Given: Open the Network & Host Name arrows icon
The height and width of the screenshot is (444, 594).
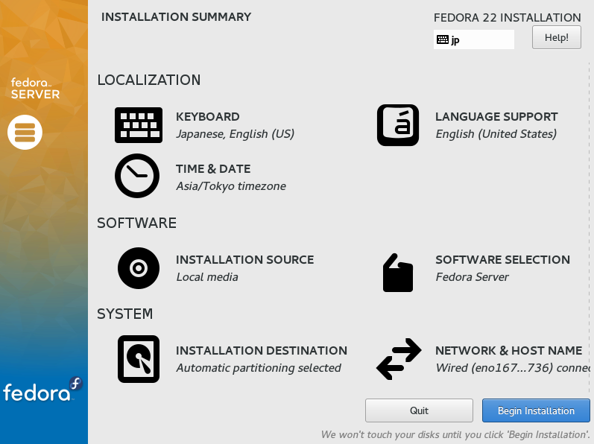Looking at the screenshot, I should 399,359.
